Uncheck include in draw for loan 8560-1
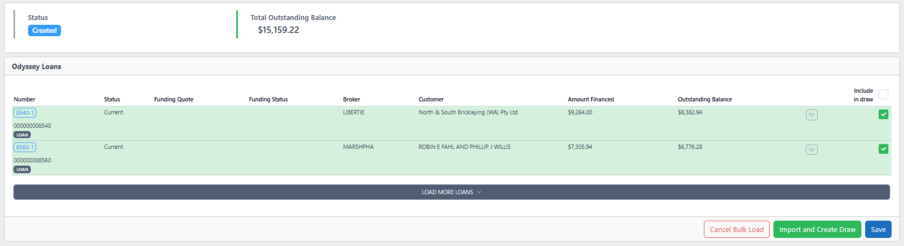 tap(883, 149)
